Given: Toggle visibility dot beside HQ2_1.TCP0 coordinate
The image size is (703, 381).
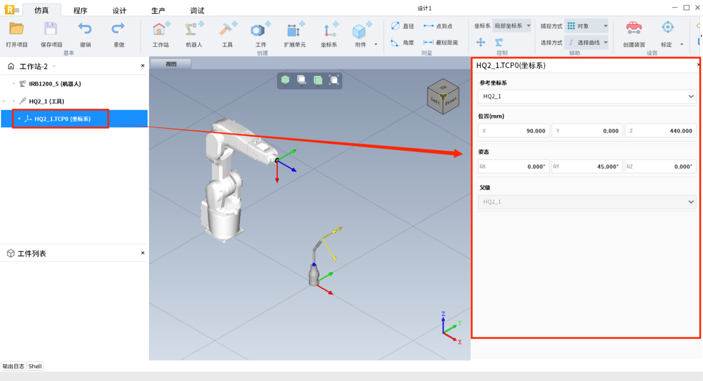Looking at the screenshot, I should pyautogui.click(x=19, y=119).
